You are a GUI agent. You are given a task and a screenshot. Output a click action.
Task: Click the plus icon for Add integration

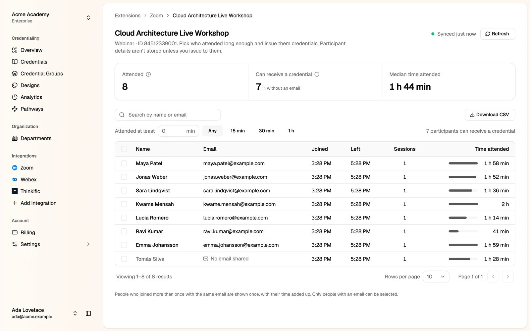click(15, 203)
